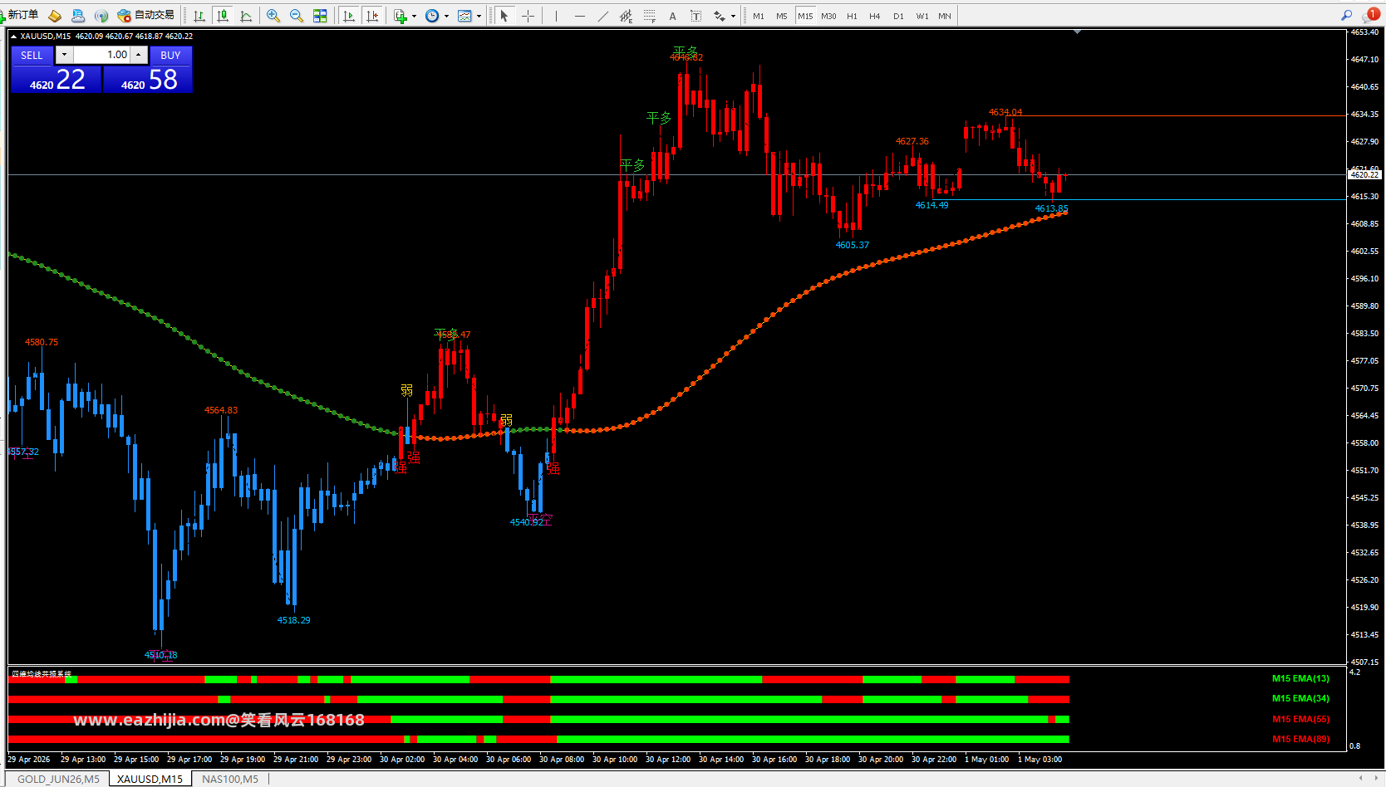Zoom in on the chart

(x=273, y=16)
